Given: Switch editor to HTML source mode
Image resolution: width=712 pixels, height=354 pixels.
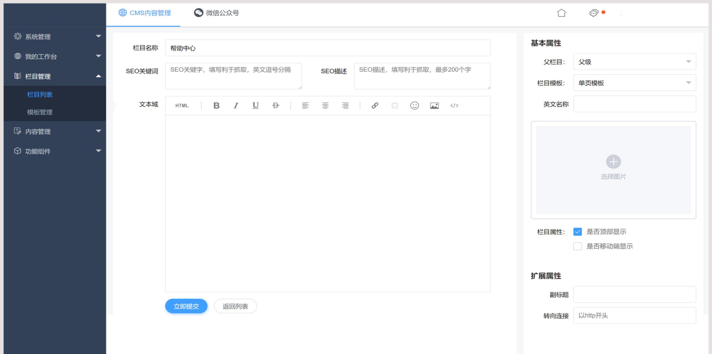Looking at the screenshot, I should point(182,106).
